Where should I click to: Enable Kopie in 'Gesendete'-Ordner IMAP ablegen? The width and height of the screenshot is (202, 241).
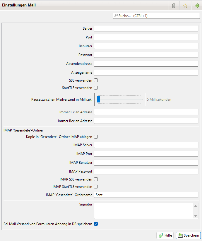(96, 136)
